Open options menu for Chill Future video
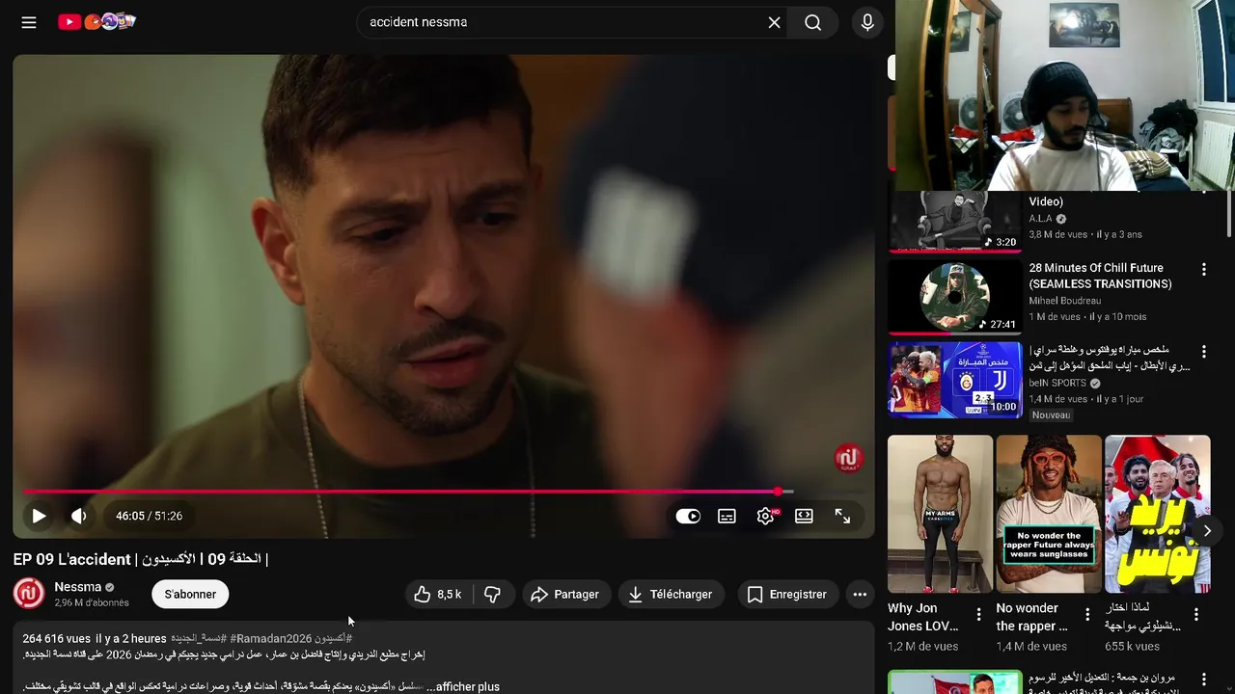The height and width of the screenshot is (694, 1235). 1203,269
